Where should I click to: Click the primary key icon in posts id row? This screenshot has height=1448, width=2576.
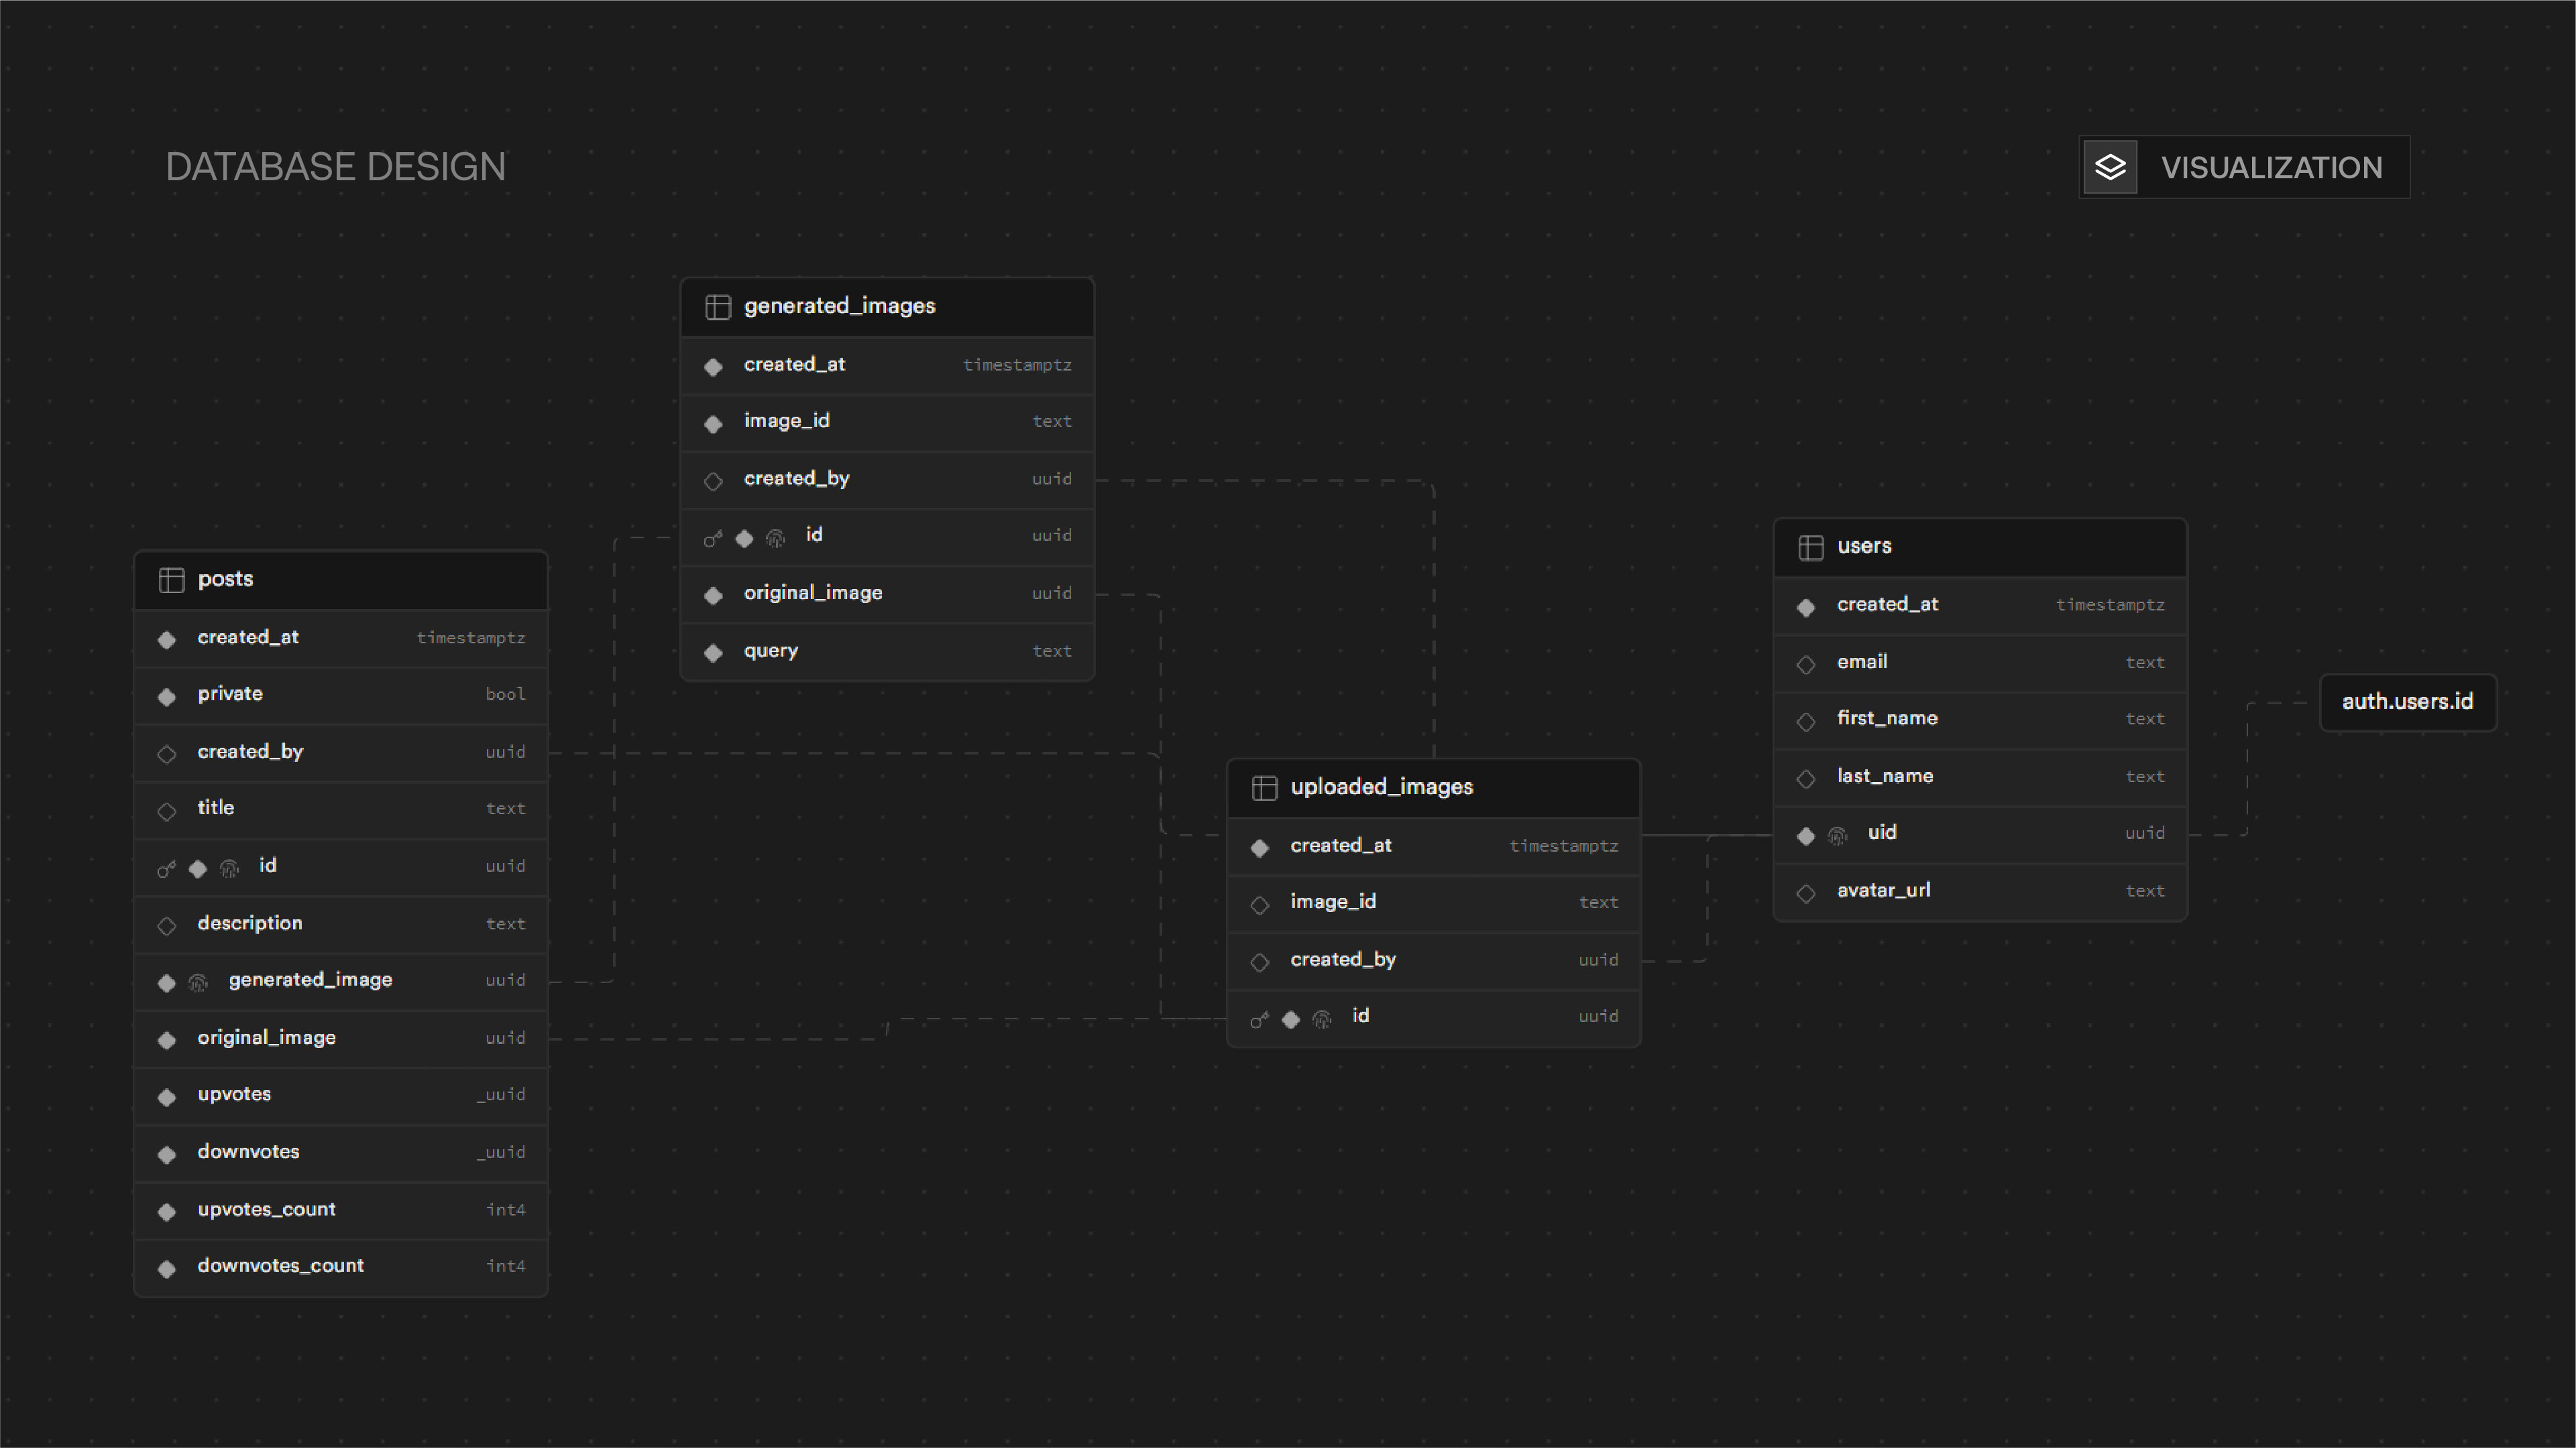tap(166, 868)
